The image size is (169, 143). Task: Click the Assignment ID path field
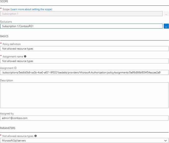tap(84, 73)
